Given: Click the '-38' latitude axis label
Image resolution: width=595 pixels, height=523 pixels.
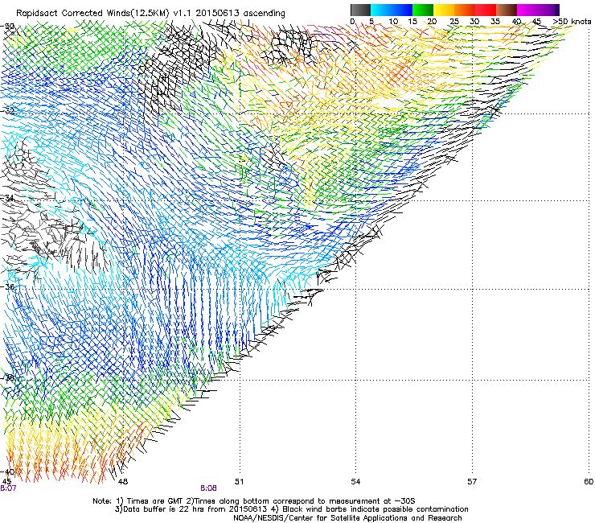Looking at the screenshot, I should (x=7, y=378).
